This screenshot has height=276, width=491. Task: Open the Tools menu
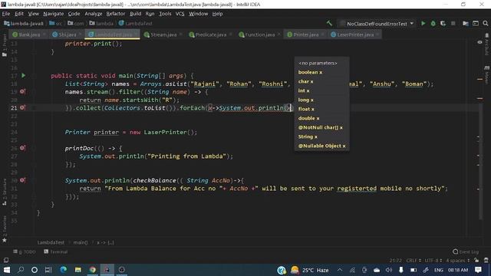tap(165, 14)
